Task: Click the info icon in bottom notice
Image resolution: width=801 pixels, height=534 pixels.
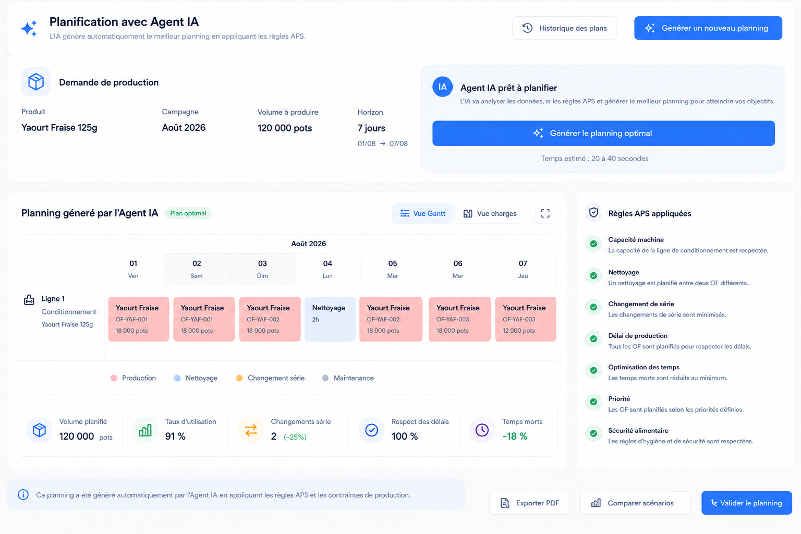Action: [x=23, y=494]
